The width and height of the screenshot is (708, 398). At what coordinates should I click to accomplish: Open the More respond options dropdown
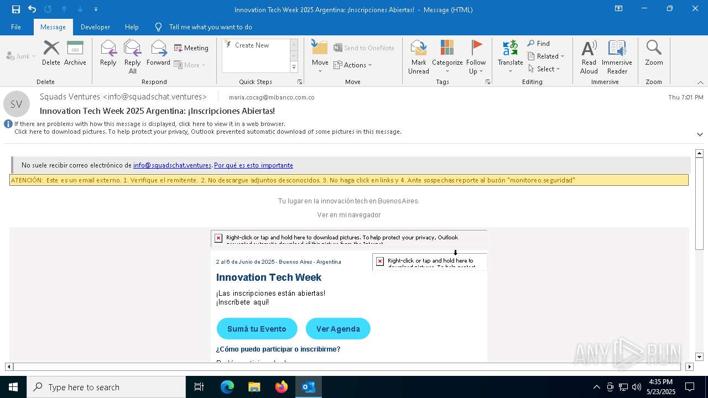[x=190, y=65]
